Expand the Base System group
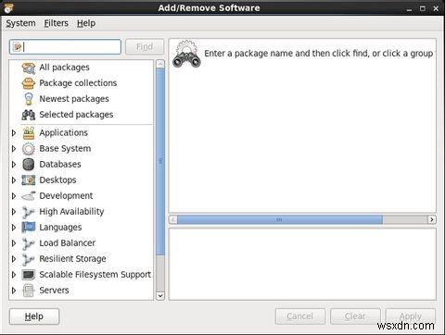 click(x=14, y=149)
